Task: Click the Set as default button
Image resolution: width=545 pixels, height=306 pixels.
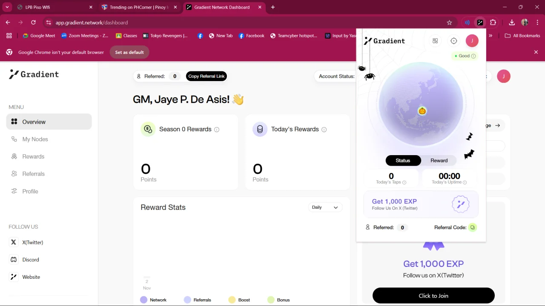Action: click(129, 52)
